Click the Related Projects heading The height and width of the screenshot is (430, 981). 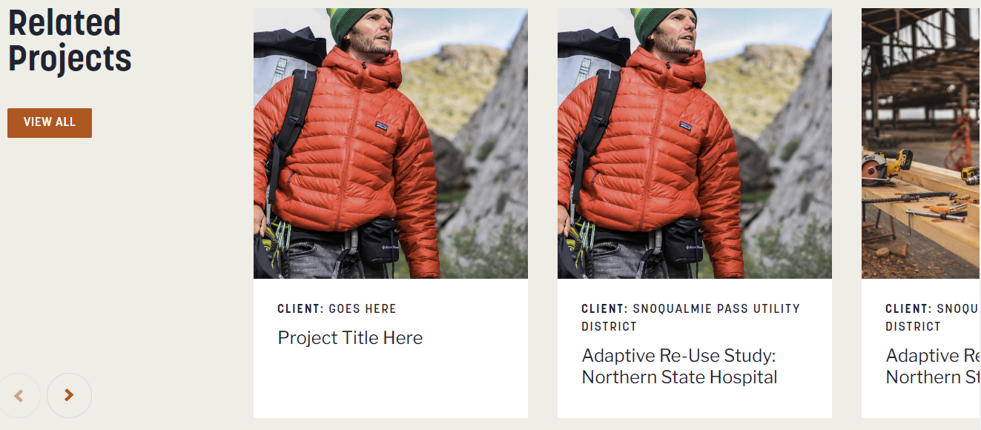click(x=70, y=41)
